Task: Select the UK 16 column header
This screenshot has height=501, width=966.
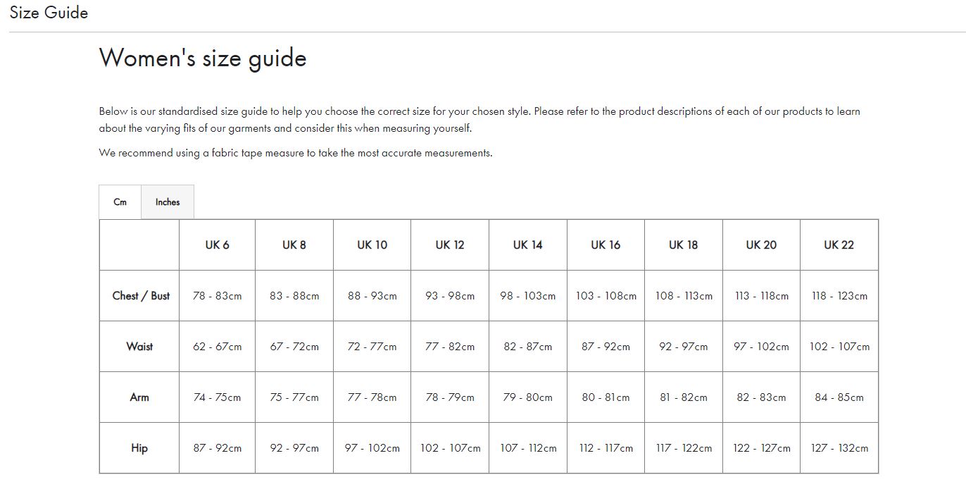Action: 606,245
